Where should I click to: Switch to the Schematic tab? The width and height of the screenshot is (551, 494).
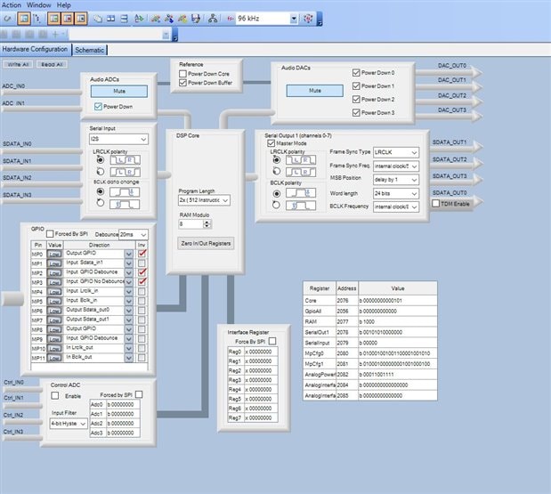90,50
